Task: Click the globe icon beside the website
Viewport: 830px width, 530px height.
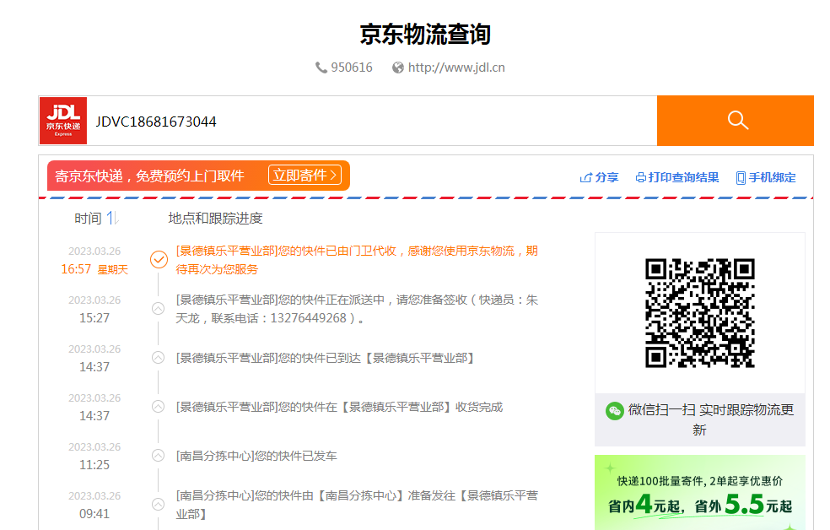Action: tap(398, 68)
